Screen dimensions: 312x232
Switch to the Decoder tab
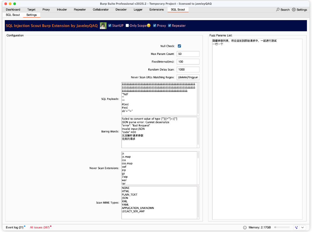121,10
